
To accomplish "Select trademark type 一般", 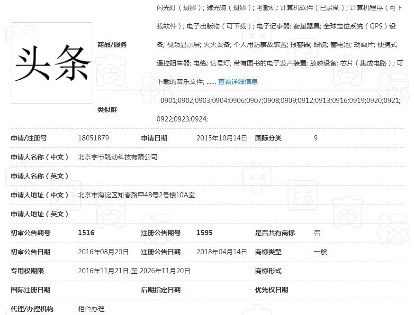I will (318, 251).
